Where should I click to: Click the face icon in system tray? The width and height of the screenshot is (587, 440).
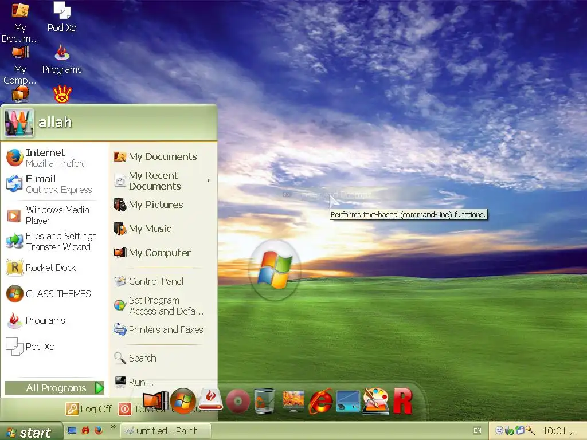[499, 431]
